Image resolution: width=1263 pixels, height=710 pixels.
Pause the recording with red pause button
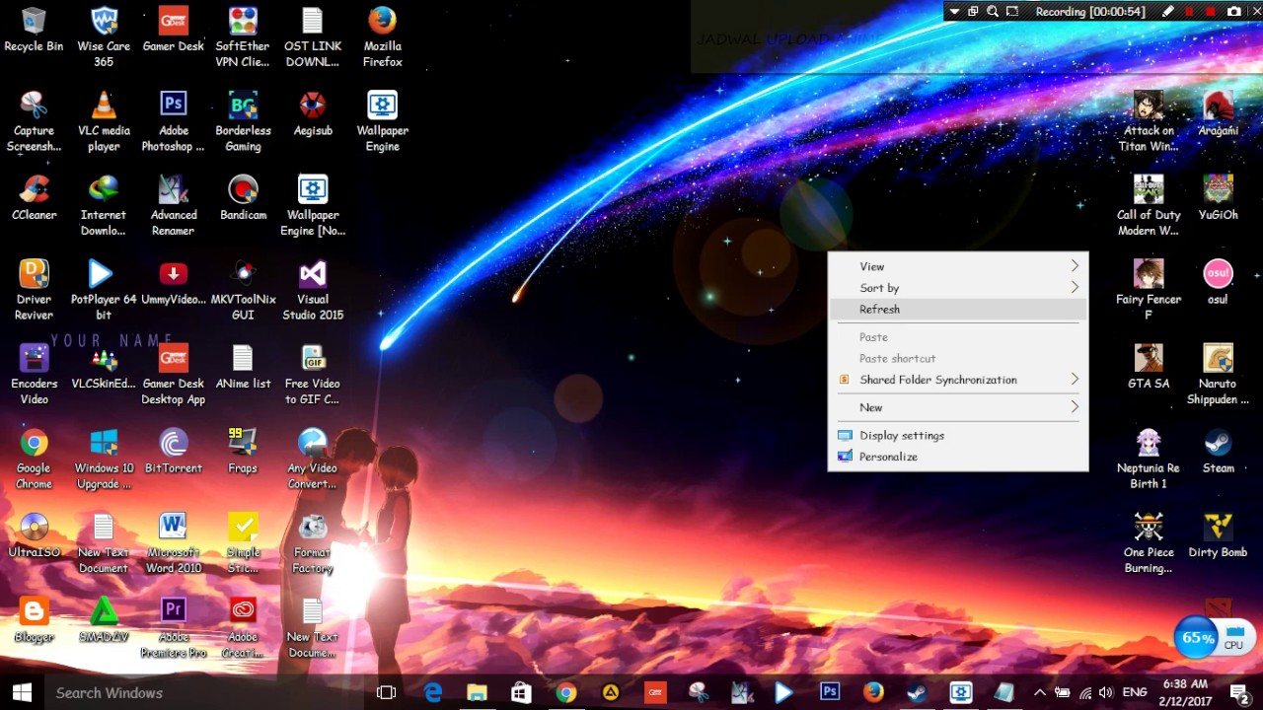1190,12
